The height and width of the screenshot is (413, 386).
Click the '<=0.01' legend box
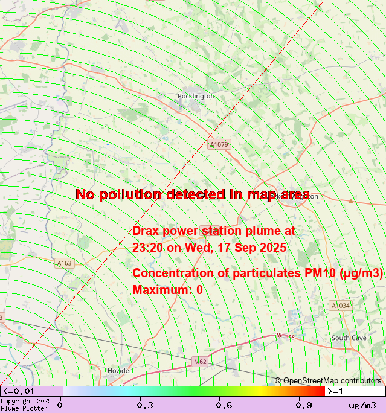(32, 391)
